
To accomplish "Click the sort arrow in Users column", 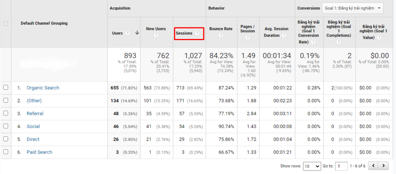I will [137, 33].
